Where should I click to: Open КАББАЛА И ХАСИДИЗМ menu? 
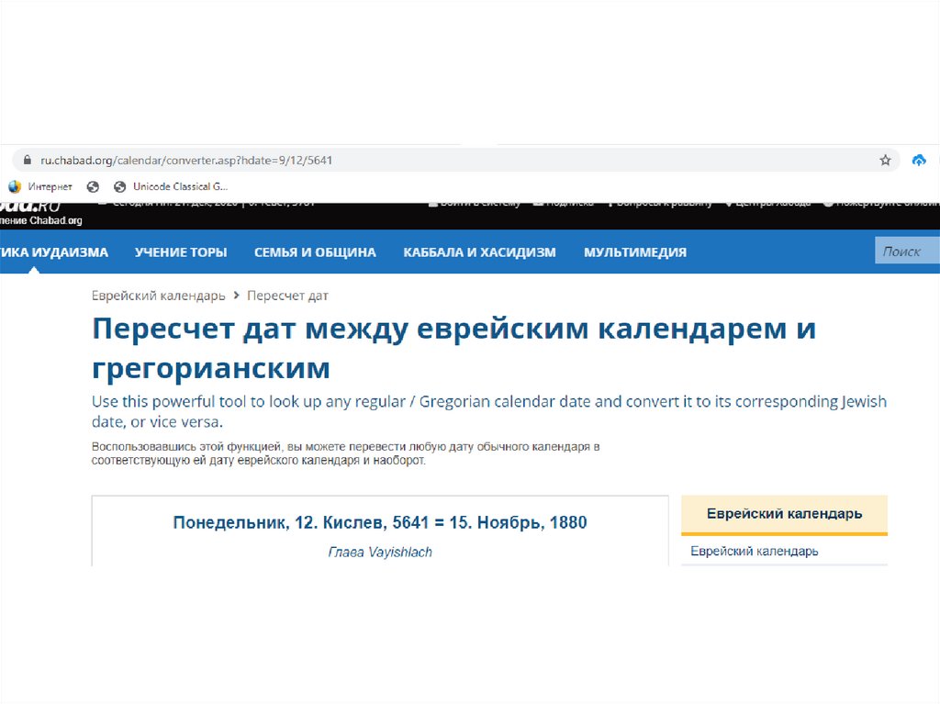pyautogui.click(x=479, y=252)
